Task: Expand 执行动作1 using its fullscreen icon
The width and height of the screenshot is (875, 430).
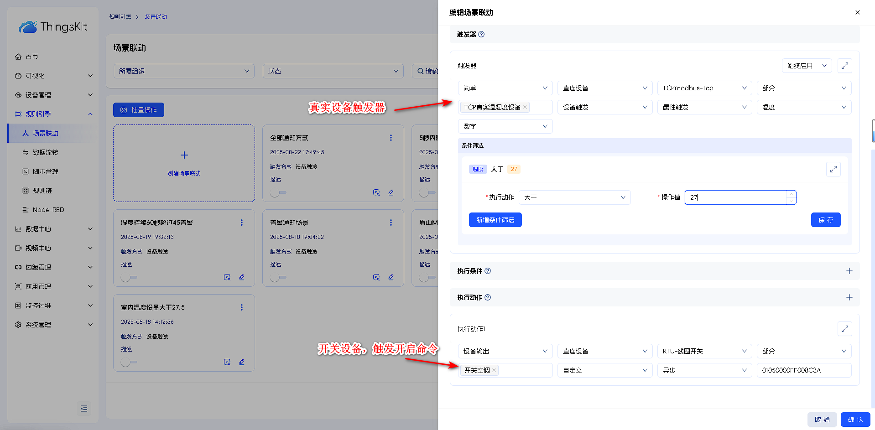Action: [844, 329]
